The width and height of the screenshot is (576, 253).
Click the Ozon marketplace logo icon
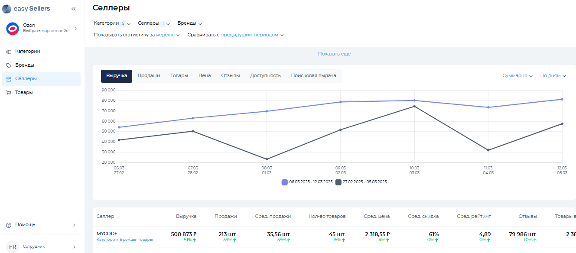pos(13,29)
